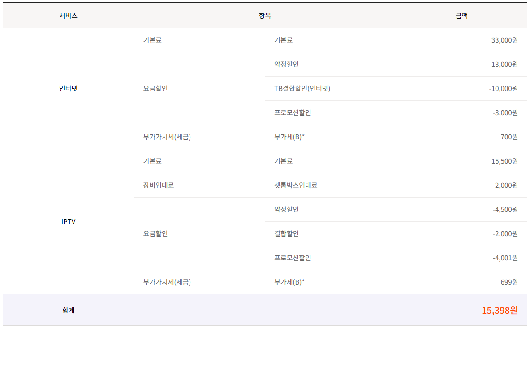
Task: Click the 15,500원 IPTV base fee amount
Action: [x=504, y=161]
